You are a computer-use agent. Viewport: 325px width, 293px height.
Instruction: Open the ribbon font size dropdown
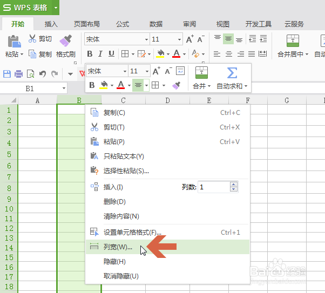[x=179, y=39]
